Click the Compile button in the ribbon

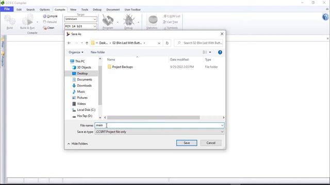50,16
